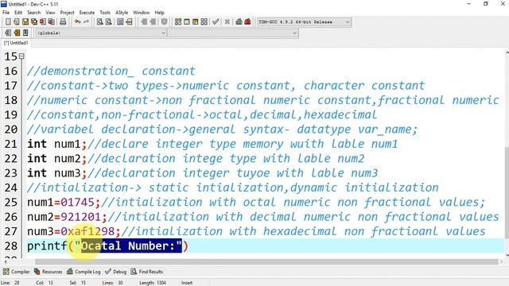Image resolution: width=509 pixels, height=286 pixels.
Task: Run the program with the Run window icon
Action: (x=187, y=21)
